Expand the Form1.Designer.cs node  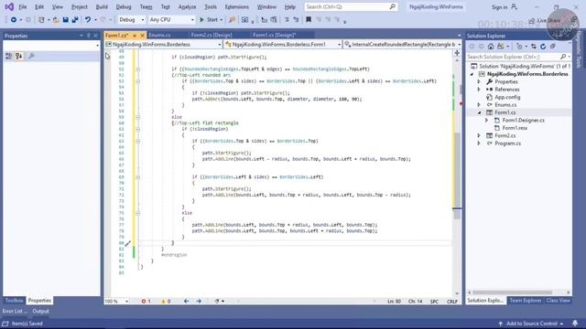[486, 120]
